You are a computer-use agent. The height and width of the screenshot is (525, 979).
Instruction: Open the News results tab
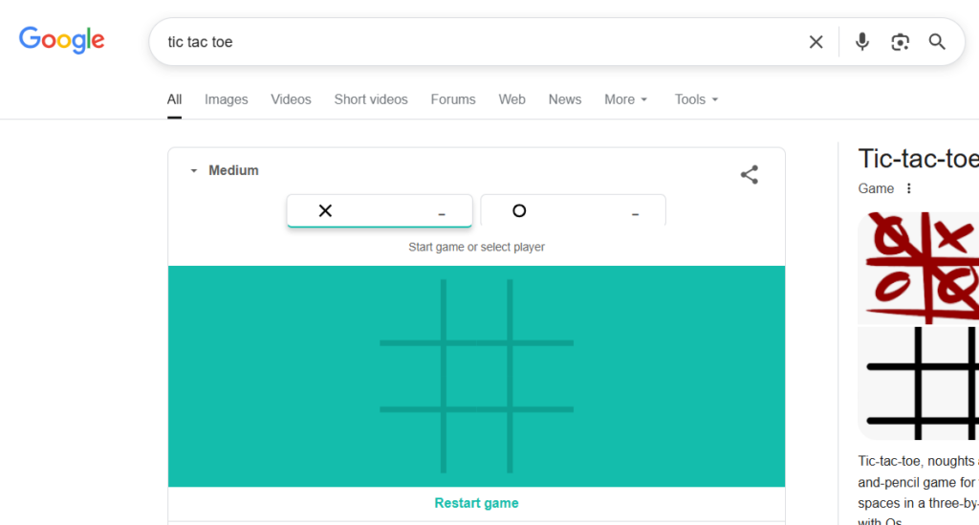pos(565,99)
